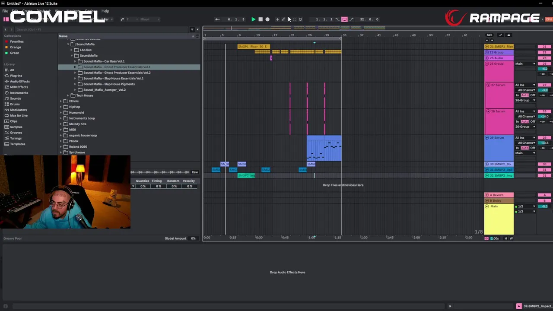Select the Roland 9090 folder
This screenshot has width=553, height=311.
tap(78, 147)
